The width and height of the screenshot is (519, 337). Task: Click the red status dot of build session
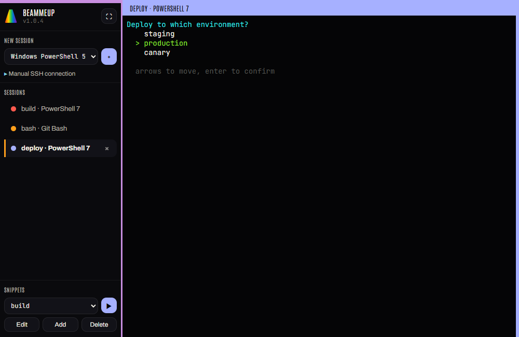click(x=13, y=109)
